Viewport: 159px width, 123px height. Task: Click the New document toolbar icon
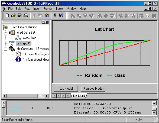click(7, 15)
